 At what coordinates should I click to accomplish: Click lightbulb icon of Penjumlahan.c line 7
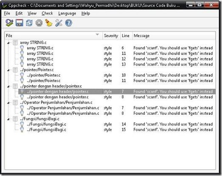pos(22,108)
